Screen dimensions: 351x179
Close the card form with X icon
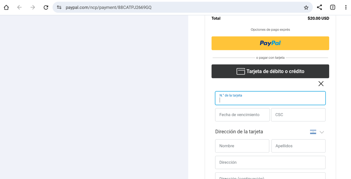pos(321,84)
